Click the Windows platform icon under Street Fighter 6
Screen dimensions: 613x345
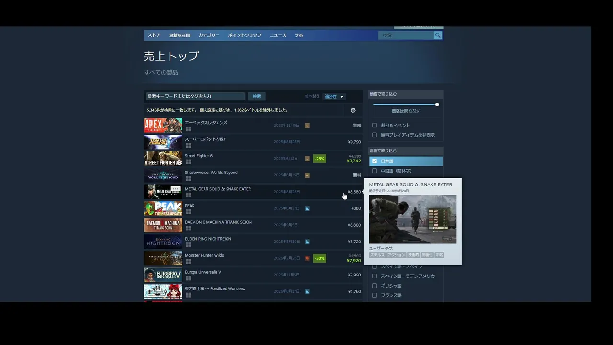[189, 162]
